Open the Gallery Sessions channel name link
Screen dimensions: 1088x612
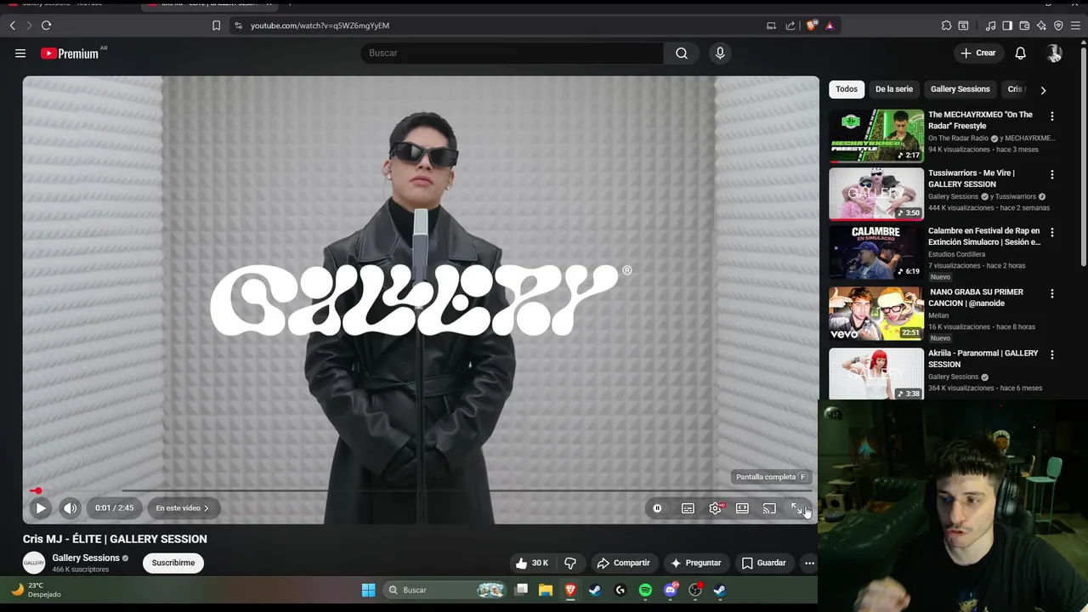coord(86,558)
